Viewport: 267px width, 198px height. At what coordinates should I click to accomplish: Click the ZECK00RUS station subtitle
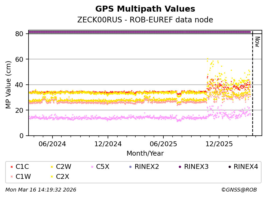pos(145,20)
